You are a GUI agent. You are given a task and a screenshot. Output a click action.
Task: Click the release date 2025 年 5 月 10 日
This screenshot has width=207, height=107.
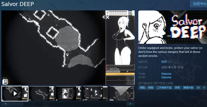click(x=172, y=67)
